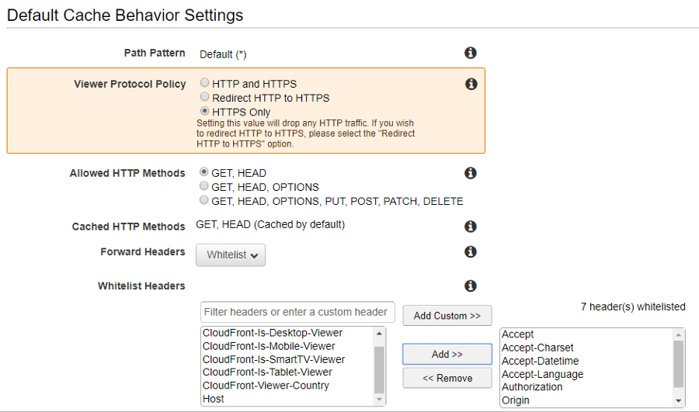Click the << Remove button
The width and height of the screenshot is (699, 412).
pos(447,378)
